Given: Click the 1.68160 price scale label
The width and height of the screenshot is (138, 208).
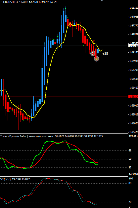Looking at the screenshot, I should tap(134, 8).
